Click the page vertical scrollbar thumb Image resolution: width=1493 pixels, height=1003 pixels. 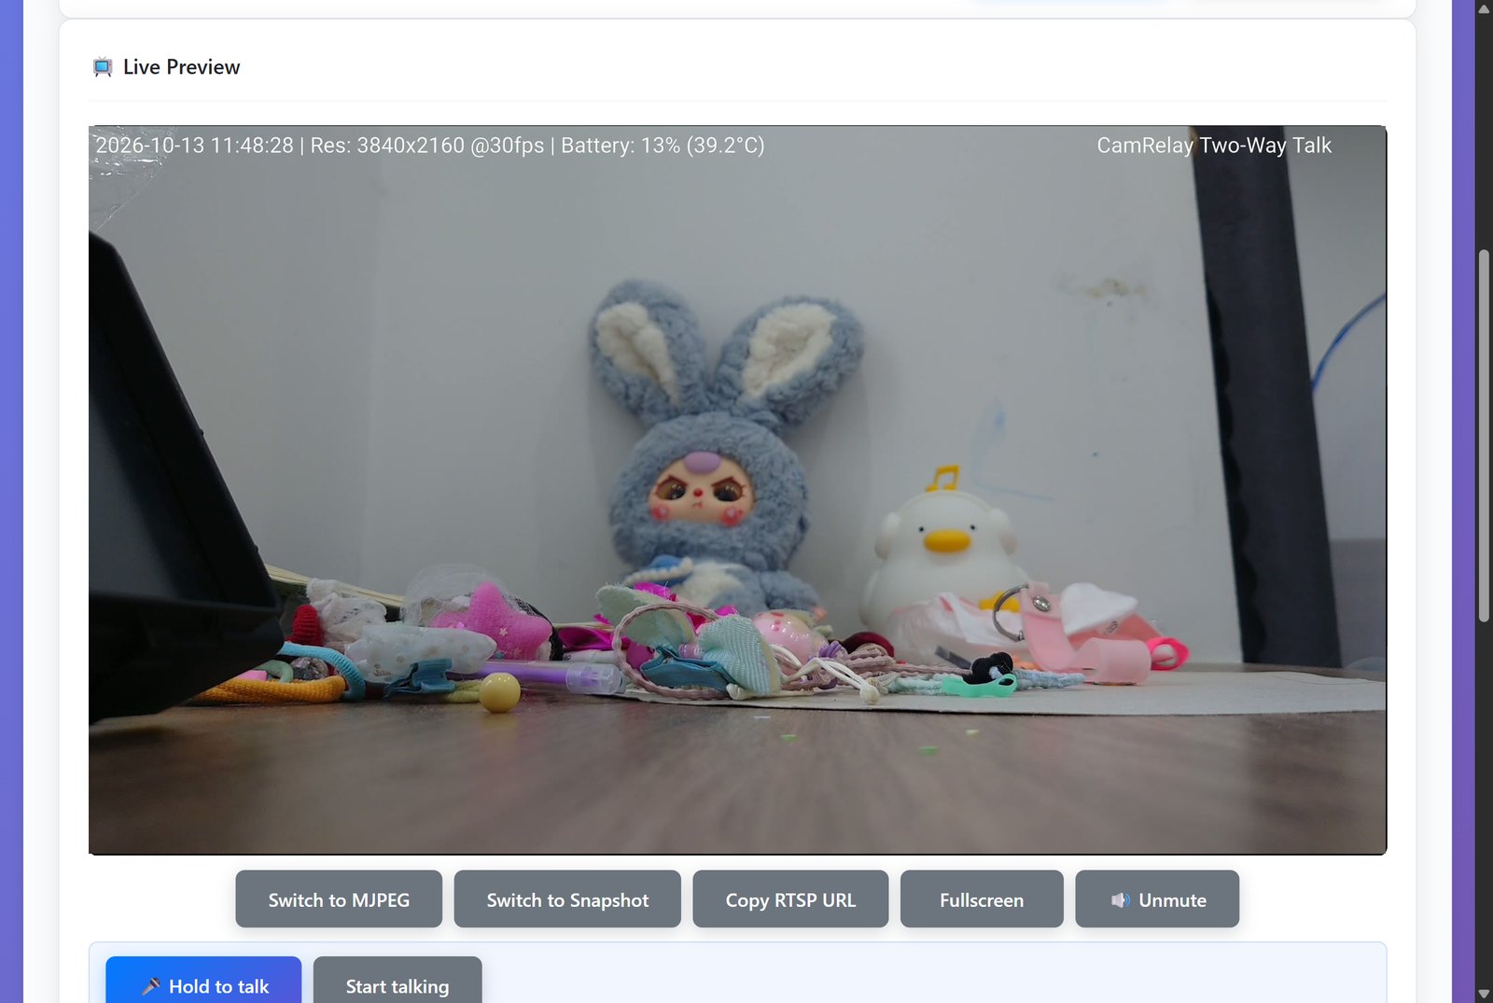(1484, 436)
